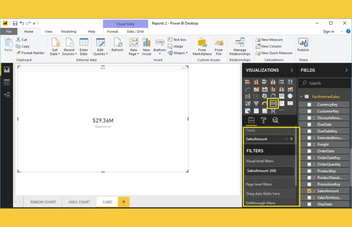Pick the Scatter chart visualization

(x=256, y=96)
